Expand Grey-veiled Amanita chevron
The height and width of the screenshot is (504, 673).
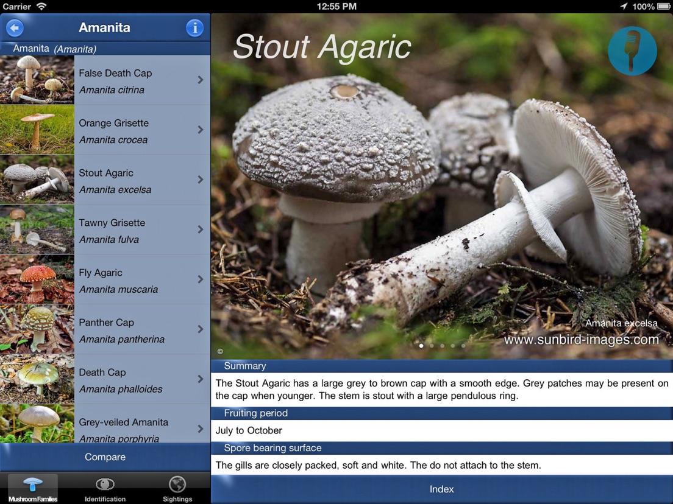pos(201,429)
